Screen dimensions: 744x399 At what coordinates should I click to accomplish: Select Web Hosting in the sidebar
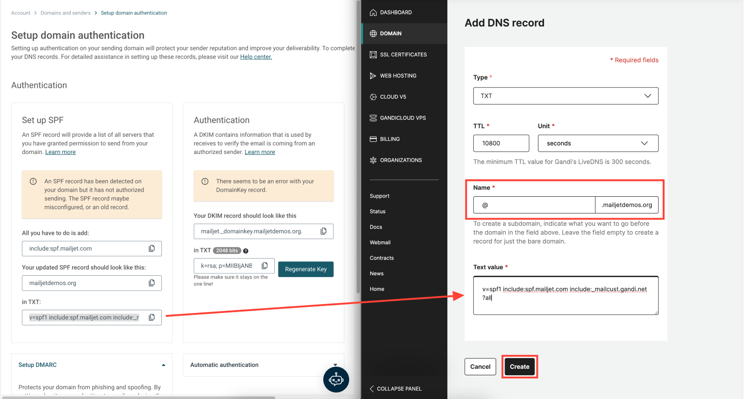coord(398,76)
